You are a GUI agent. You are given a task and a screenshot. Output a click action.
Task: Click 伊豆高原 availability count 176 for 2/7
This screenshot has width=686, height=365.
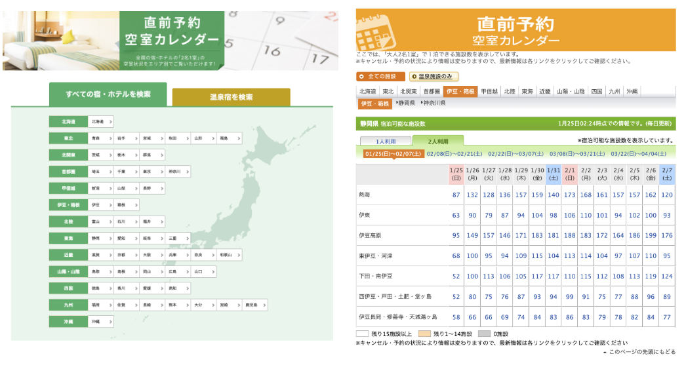point(667,236)
